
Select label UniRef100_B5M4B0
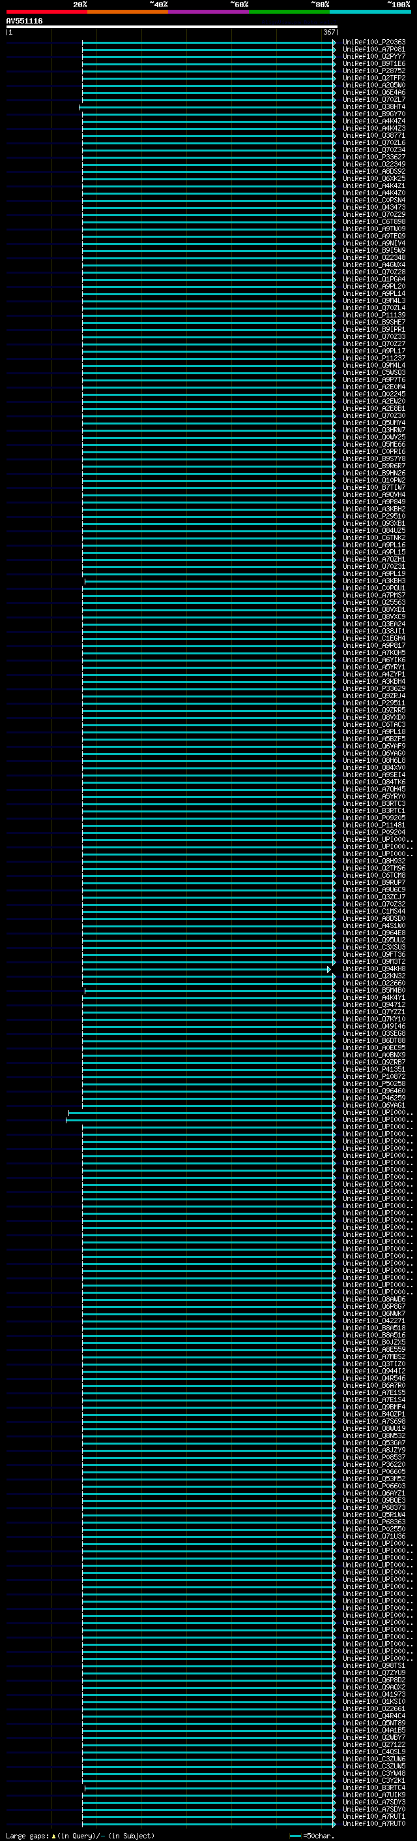pos(374,990)
